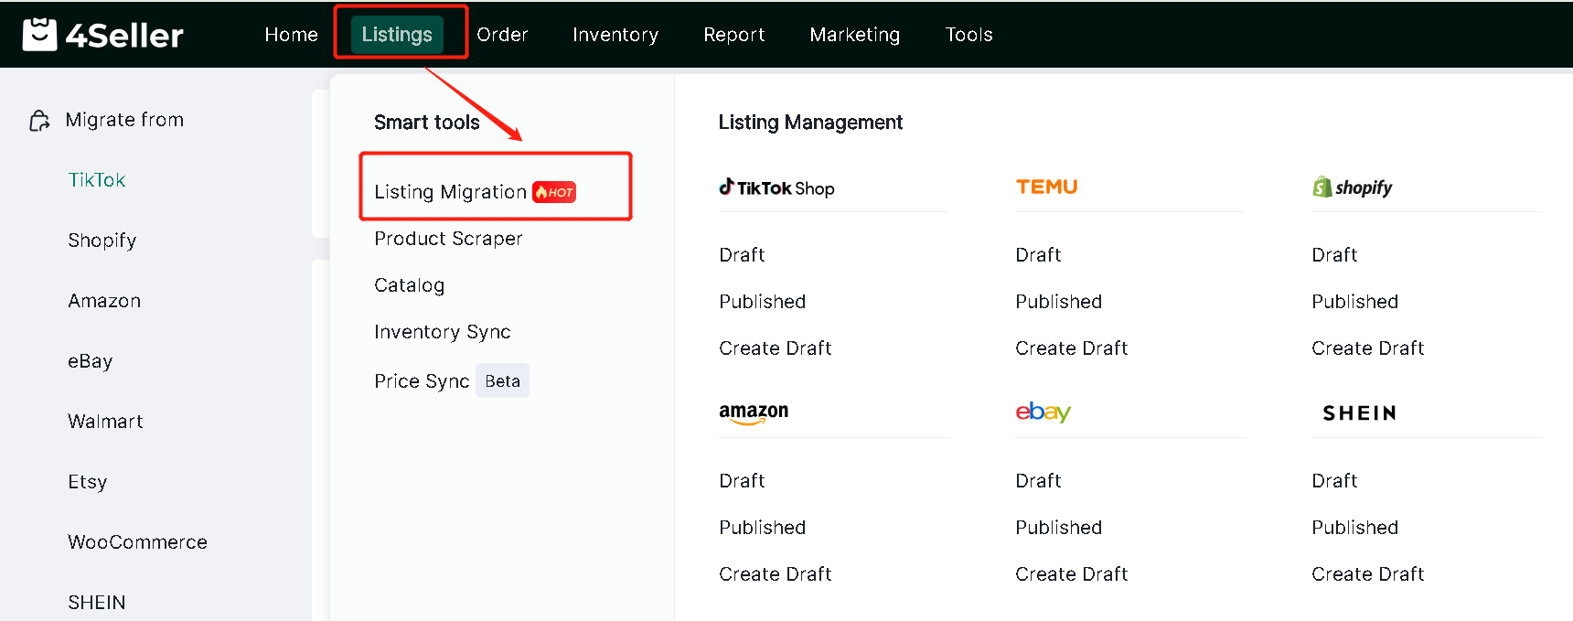Open SHEIN Draft listings
This screenshot has width=1573, height=621.
point(1334,481)
